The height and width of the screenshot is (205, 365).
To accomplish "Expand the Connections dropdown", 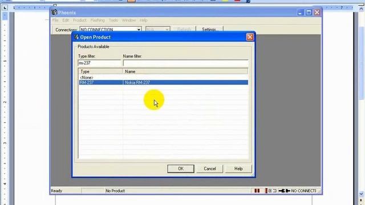I will pos(139,30).
